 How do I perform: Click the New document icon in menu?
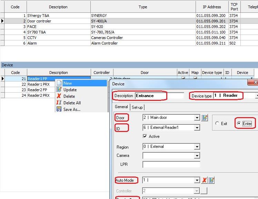coord(59,83)
